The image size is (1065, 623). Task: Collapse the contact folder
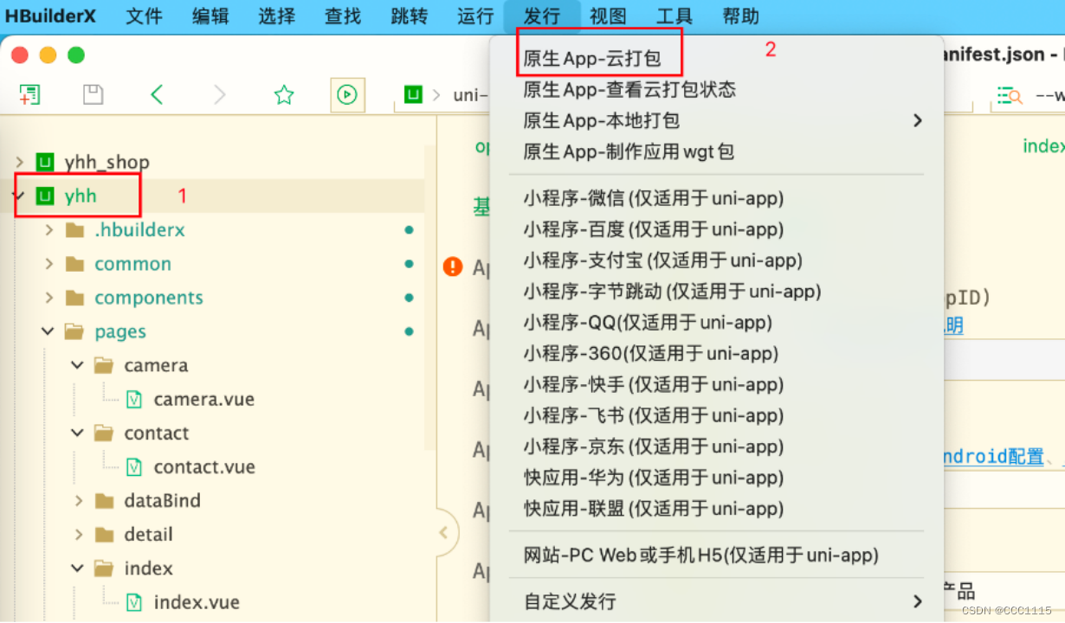pos(78,433)
